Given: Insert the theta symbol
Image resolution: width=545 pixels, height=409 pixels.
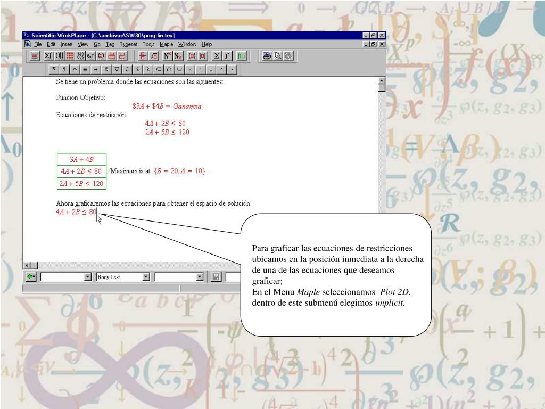Looking at the screenshot, I should pyautogui.click(x=64, y=69).
